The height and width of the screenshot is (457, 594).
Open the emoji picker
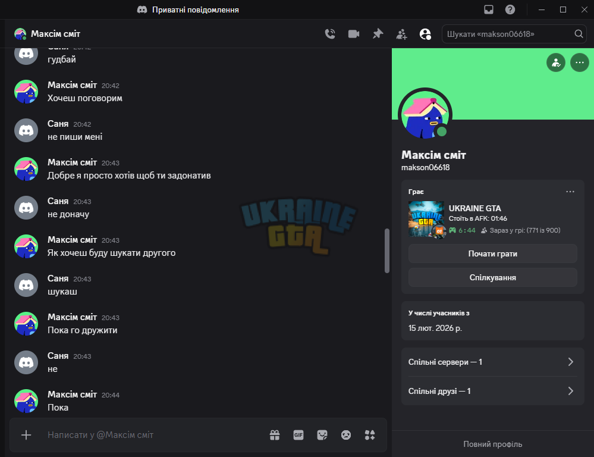tap(346, 435)
